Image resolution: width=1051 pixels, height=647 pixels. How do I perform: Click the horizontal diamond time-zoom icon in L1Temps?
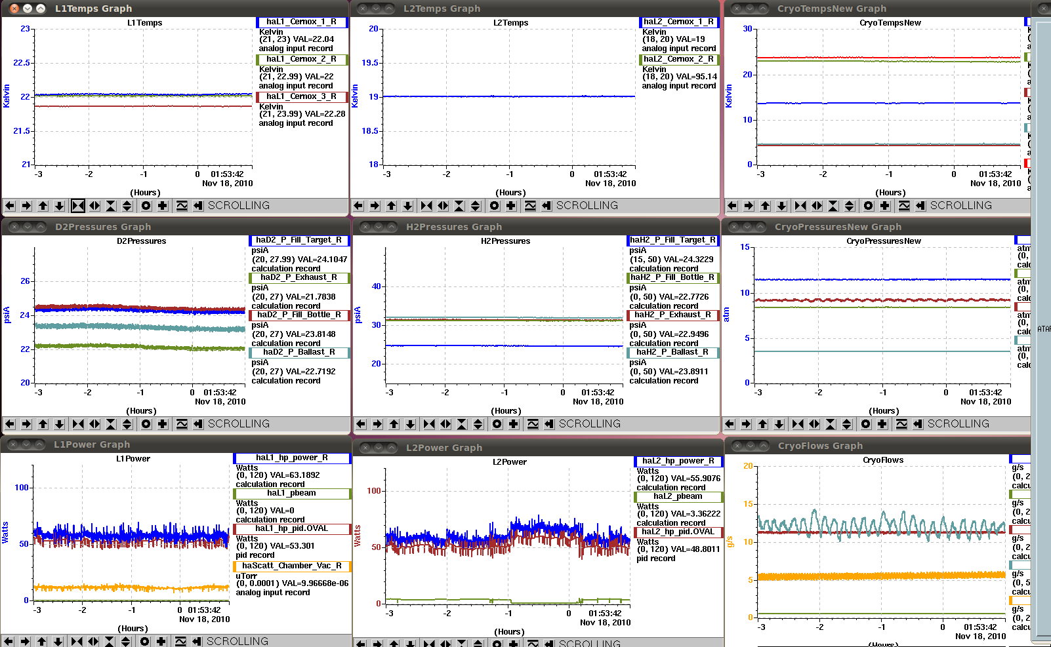(x=94, y=206)
